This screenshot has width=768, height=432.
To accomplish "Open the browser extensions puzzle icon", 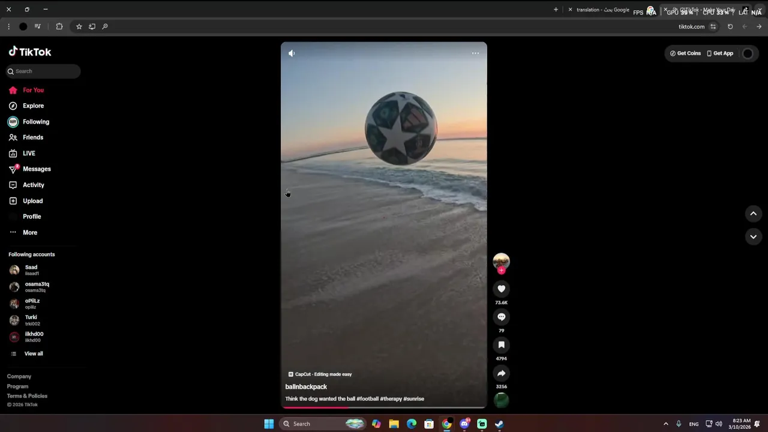I will click(59, 26).
